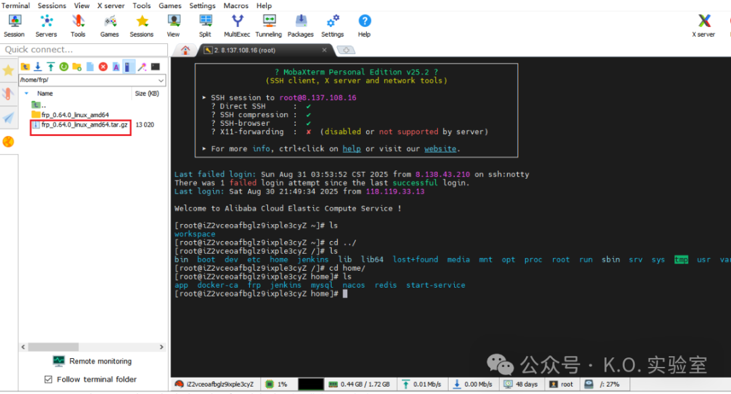Open the Help menu
The width and height of the screenshot is (731, 394).
click(x=264, y=5)
